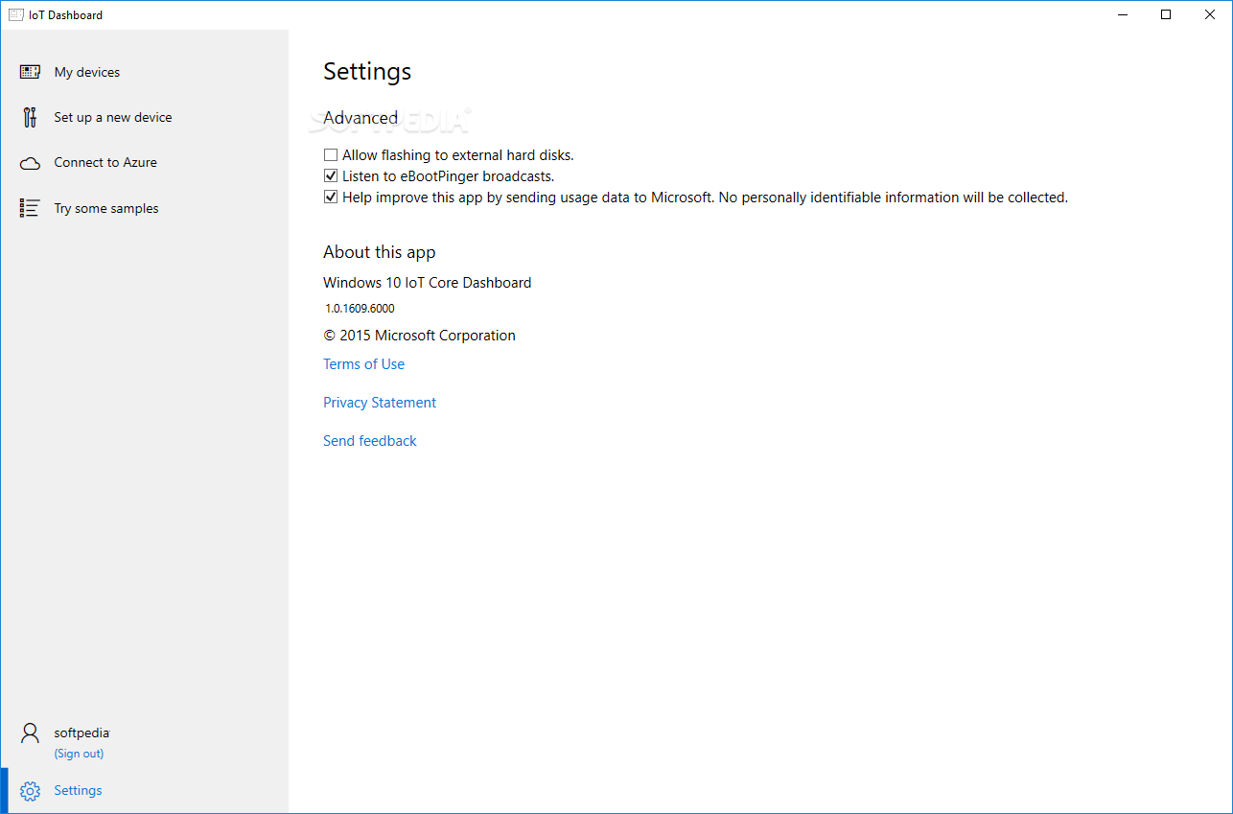Click the My devices board icon
Screen dimensions: 1233x814
tap(30, 72)
